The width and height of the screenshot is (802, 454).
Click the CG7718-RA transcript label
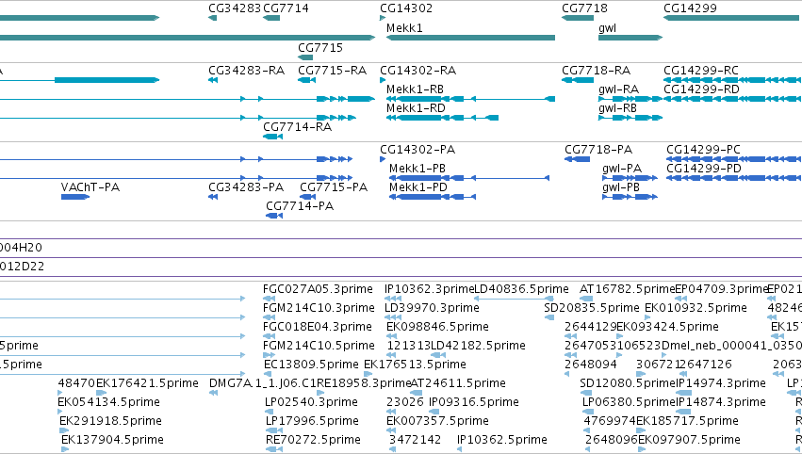pos(596,71)
